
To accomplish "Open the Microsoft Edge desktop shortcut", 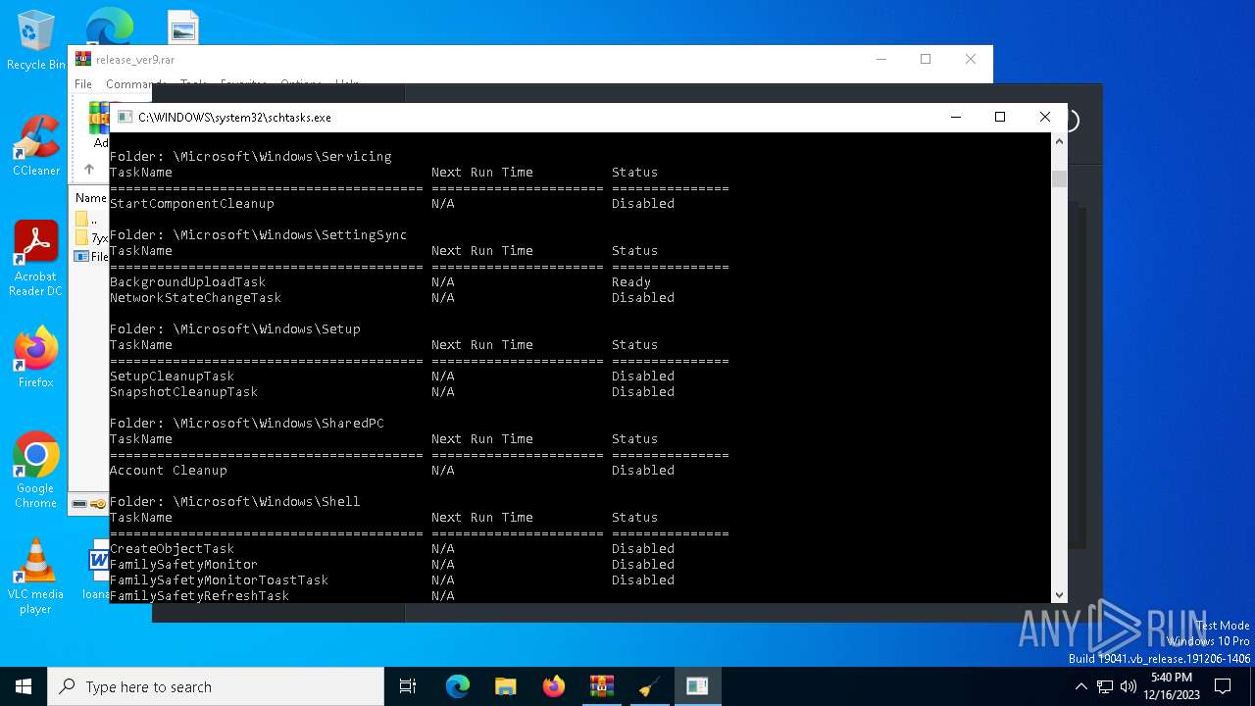I will (x=110, y=26).
